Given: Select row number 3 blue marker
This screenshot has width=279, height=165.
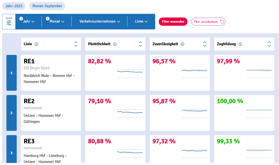Looking at the screenshot, I should pyautogui.click(x=11, y=150).
